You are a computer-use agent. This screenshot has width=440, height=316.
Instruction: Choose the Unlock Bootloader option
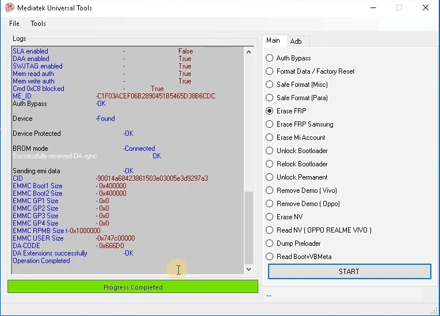269,151
